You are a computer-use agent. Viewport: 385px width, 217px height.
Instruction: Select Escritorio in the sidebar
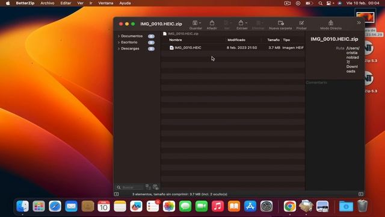[129, 42]
